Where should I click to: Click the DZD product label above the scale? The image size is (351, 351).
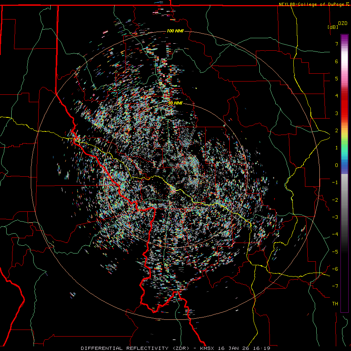(x=342, y=23)
